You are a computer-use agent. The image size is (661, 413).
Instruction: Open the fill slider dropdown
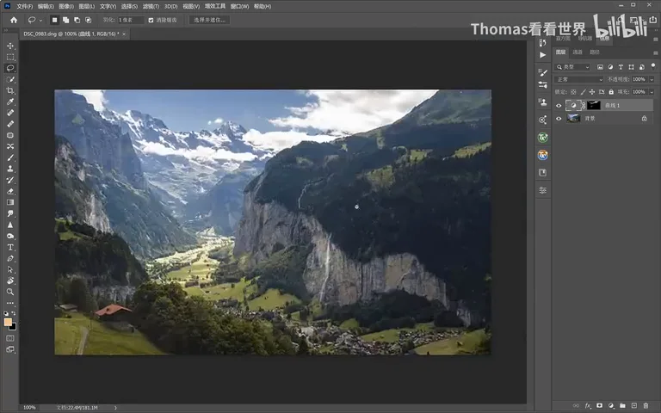652,92
